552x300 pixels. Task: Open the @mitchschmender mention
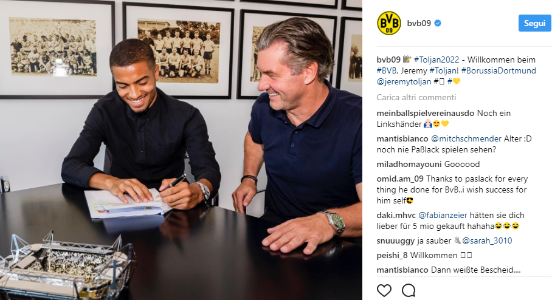pos(466,138)
